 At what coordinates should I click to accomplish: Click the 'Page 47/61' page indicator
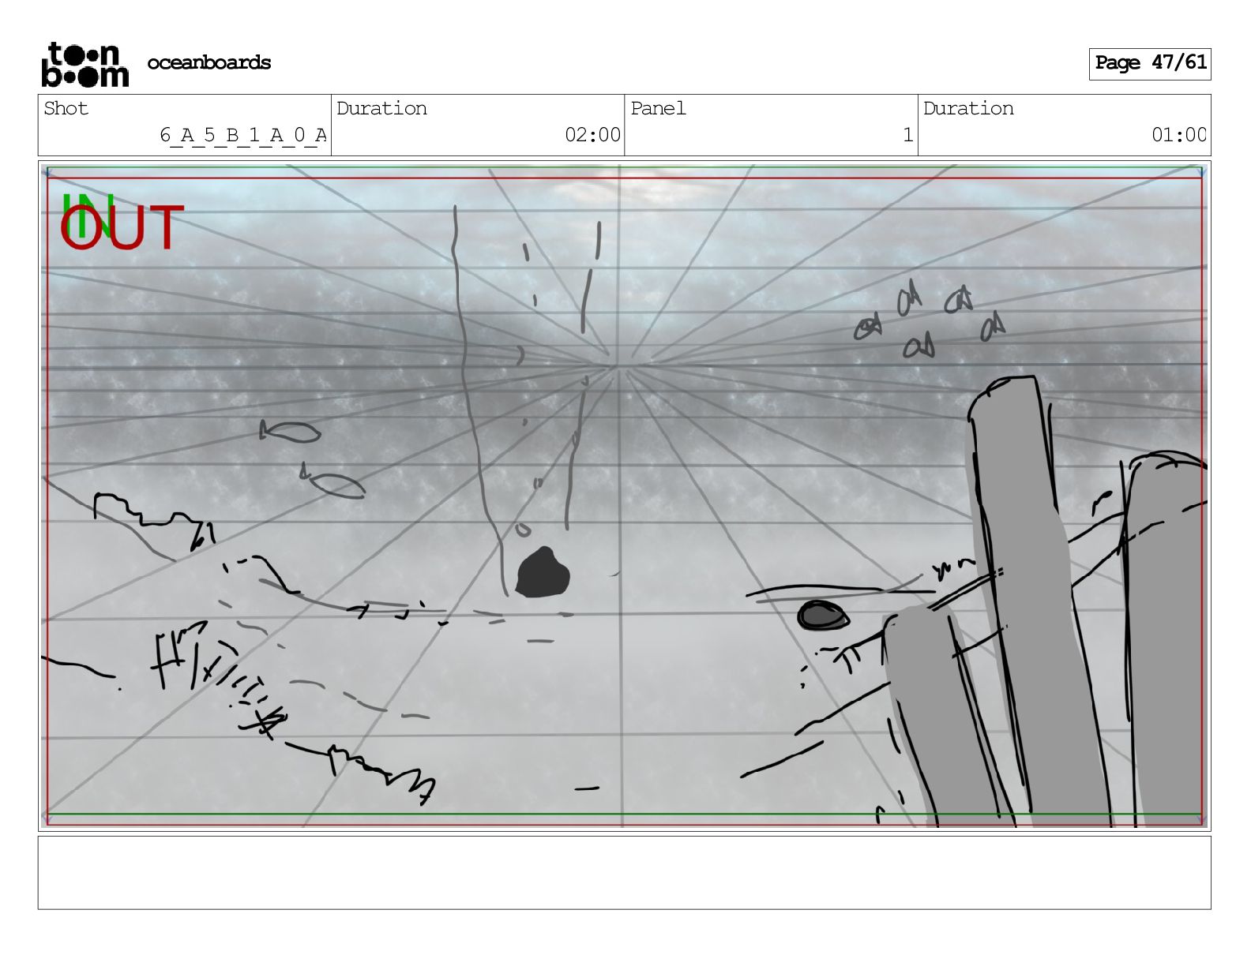click(x=1150, y=63)
